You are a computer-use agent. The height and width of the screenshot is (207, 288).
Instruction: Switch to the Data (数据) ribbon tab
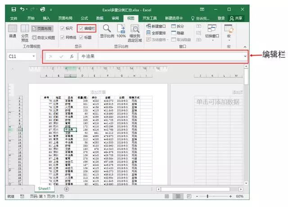tap(100, 18)
